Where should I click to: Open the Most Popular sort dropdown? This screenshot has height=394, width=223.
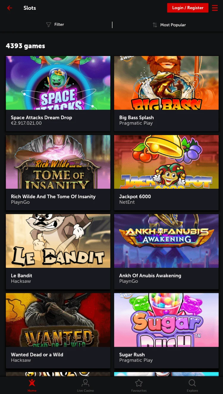pyautogui.click(x=169, y=25)
